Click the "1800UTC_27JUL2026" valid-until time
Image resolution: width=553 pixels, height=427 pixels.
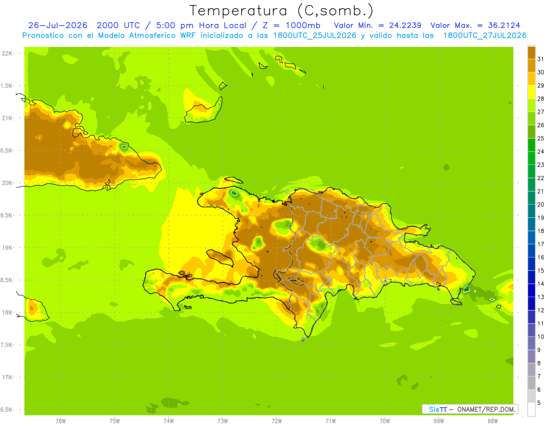pyautogui.click(x=485, y=35)
